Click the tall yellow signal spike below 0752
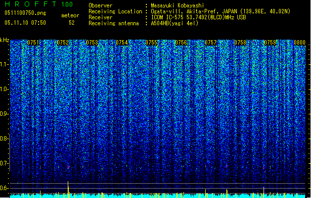The width and height of the screenshot is (311, 198). click(x=68, y=190)
